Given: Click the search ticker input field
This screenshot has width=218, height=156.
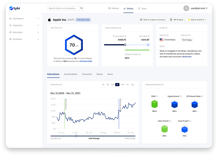Looking at the screenshot, I should click(x=63, y=8).
